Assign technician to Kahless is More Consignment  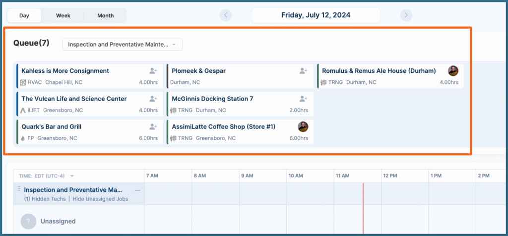[153, 71]
